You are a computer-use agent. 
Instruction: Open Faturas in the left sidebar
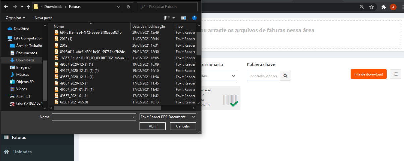coord(19,137)
